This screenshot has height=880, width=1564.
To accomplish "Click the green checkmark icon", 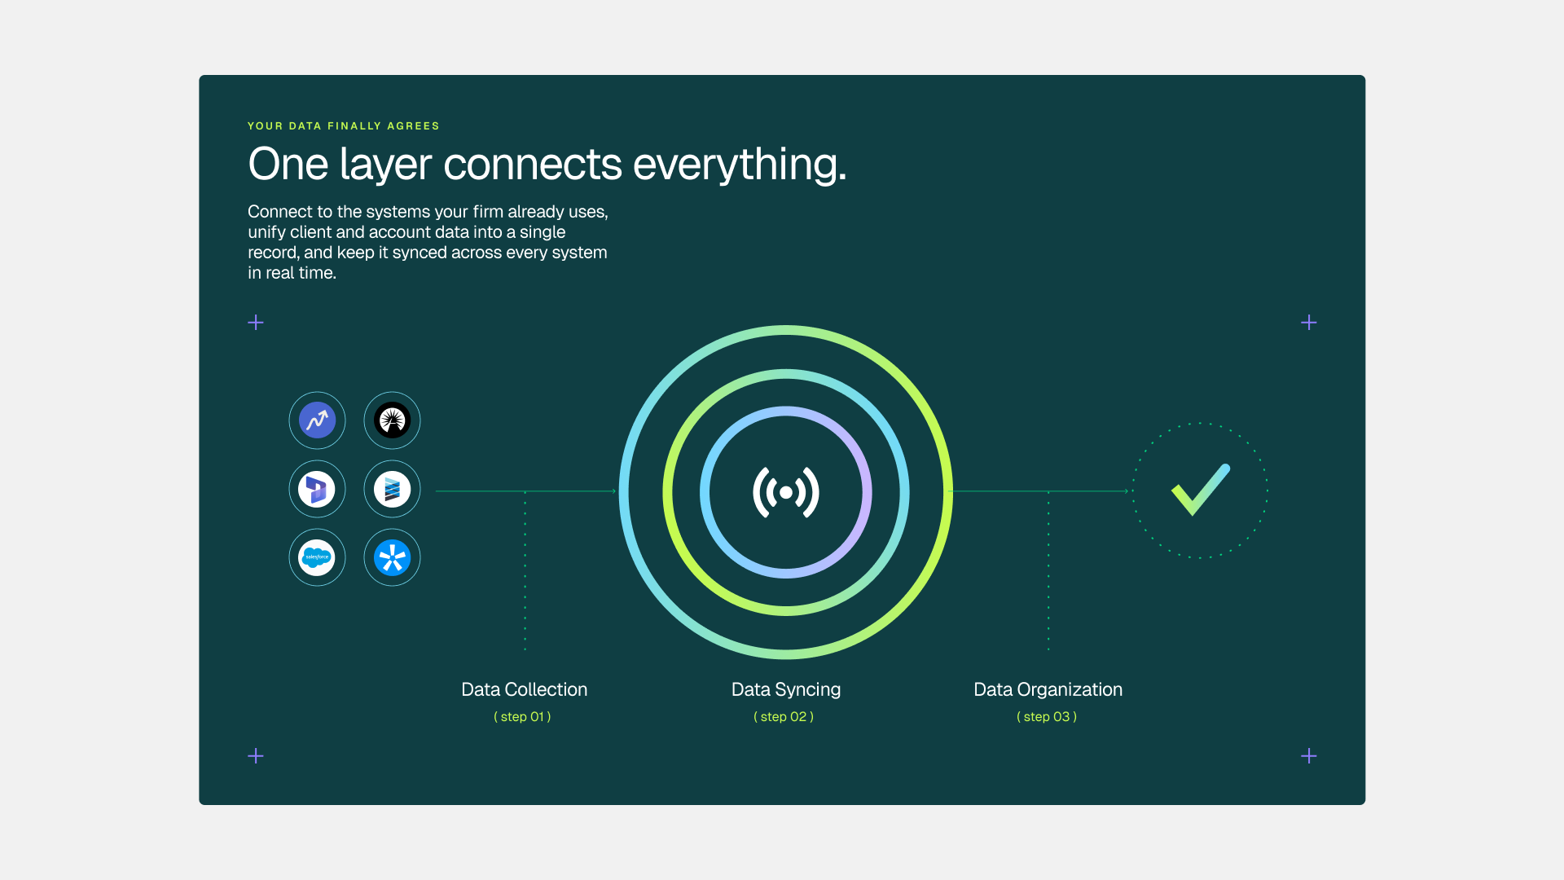I will click(x=1201, y=490).
